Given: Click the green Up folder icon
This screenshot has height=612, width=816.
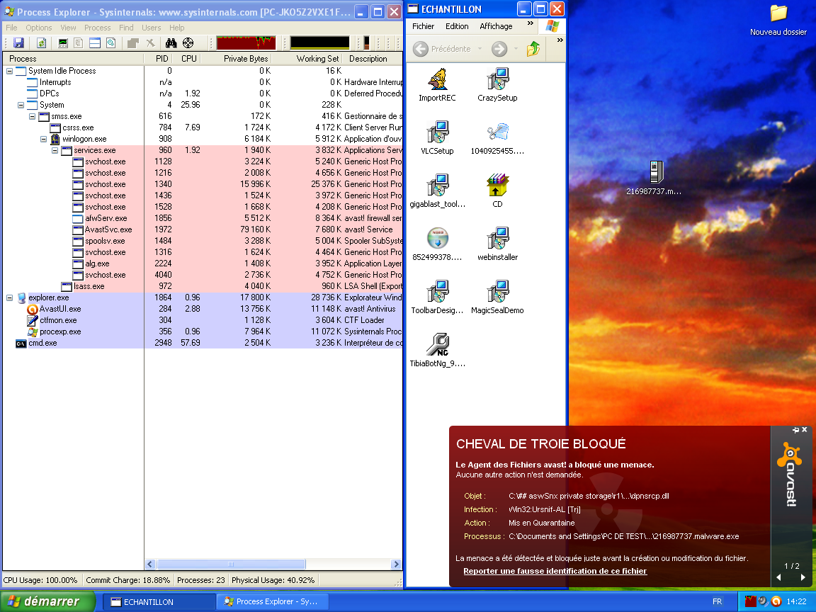Looking at the screenshot, I should pos(533,49).
